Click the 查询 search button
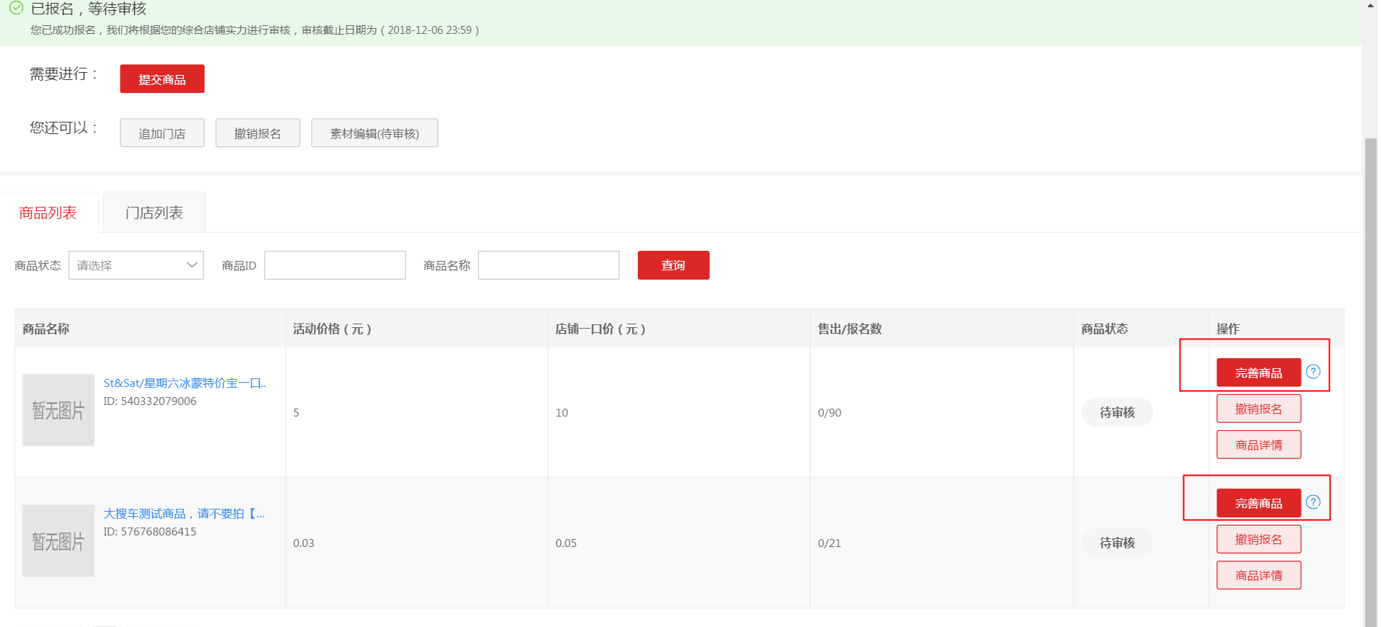The height and width of the screenshot is (627, 1381). [672, 265]
